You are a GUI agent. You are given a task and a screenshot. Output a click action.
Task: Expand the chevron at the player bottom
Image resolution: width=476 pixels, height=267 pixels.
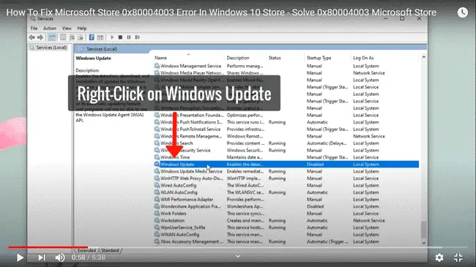pyautogui.click(x=238, y=256)
